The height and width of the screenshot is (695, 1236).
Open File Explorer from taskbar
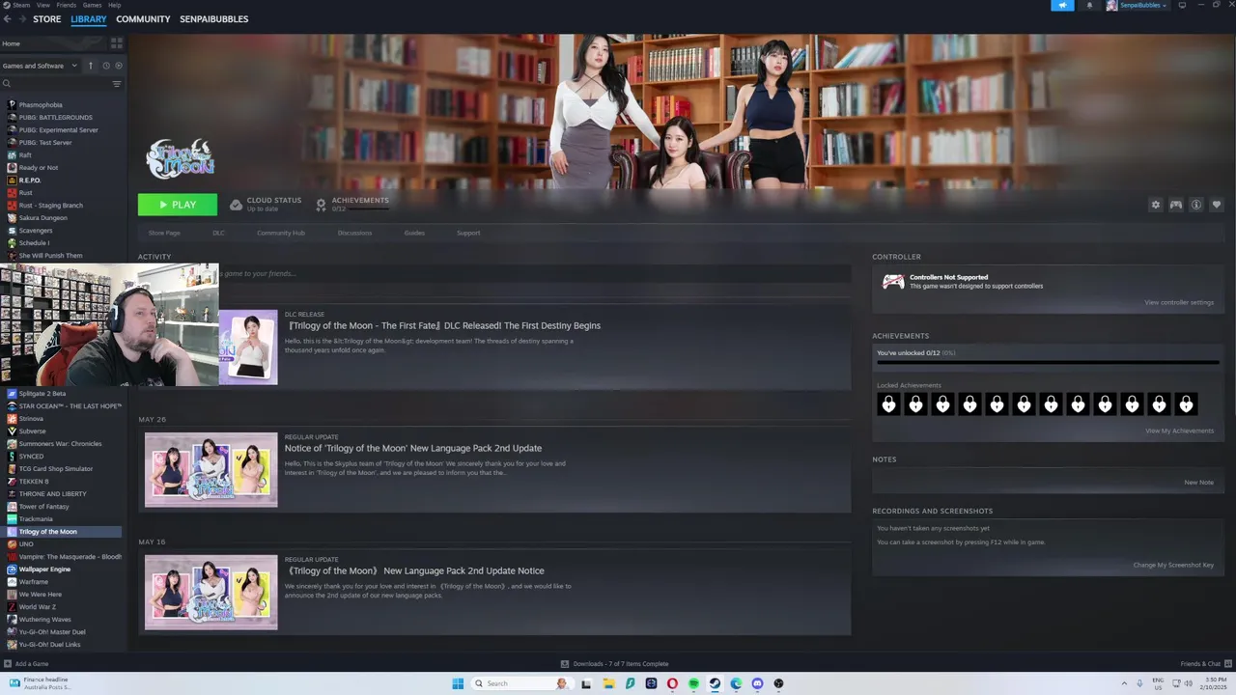[x=608, y=683]
